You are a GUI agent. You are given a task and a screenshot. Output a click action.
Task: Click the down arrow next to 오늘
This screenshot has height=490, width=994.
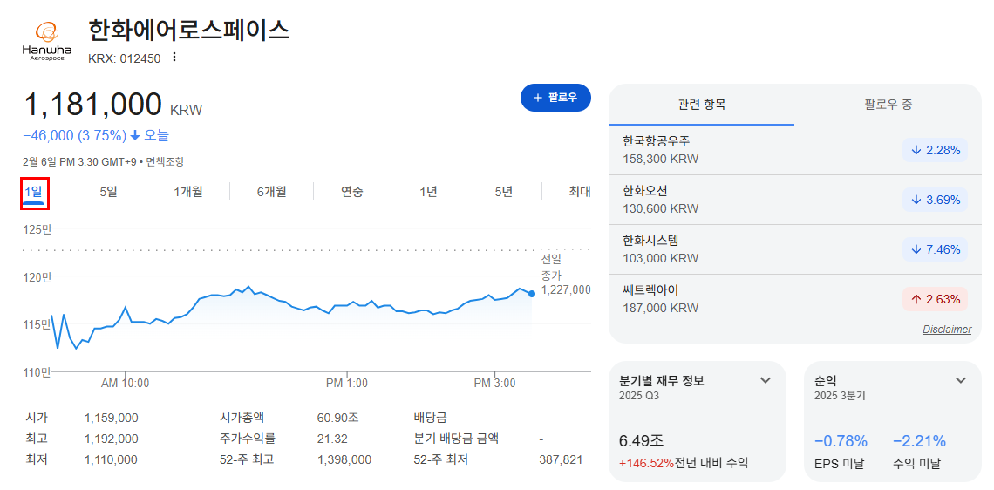(134, 136)
